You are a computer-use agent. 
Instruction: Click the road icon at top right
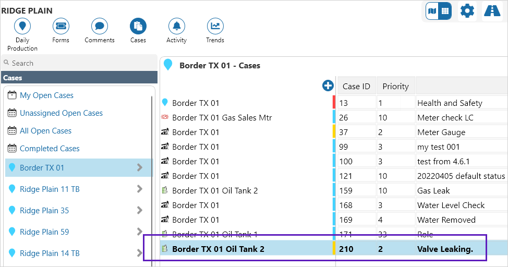[492, 11]
